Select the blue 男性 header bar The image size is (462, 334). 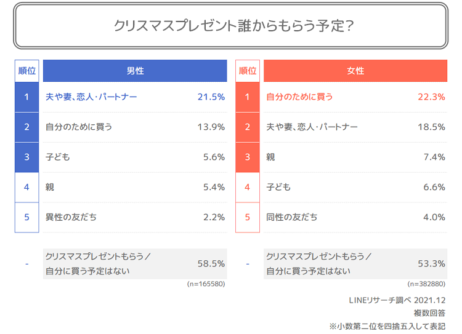135,71
